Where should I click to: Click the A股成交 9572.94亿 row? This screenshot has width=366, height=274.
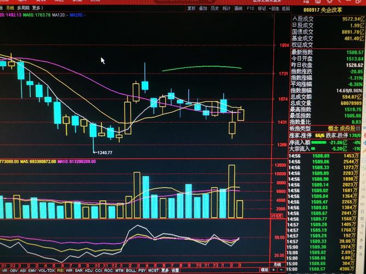coord(328,19)
